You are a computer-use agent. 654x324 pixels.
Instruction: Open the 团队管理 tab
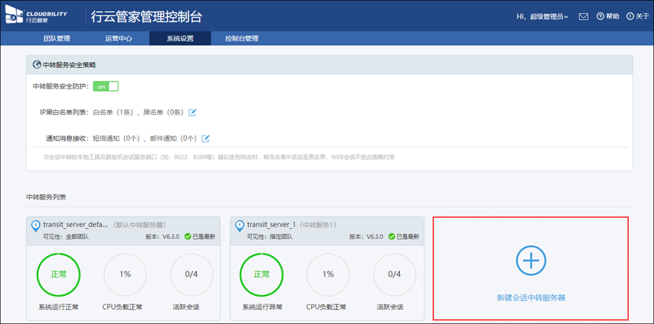(57, 38)
